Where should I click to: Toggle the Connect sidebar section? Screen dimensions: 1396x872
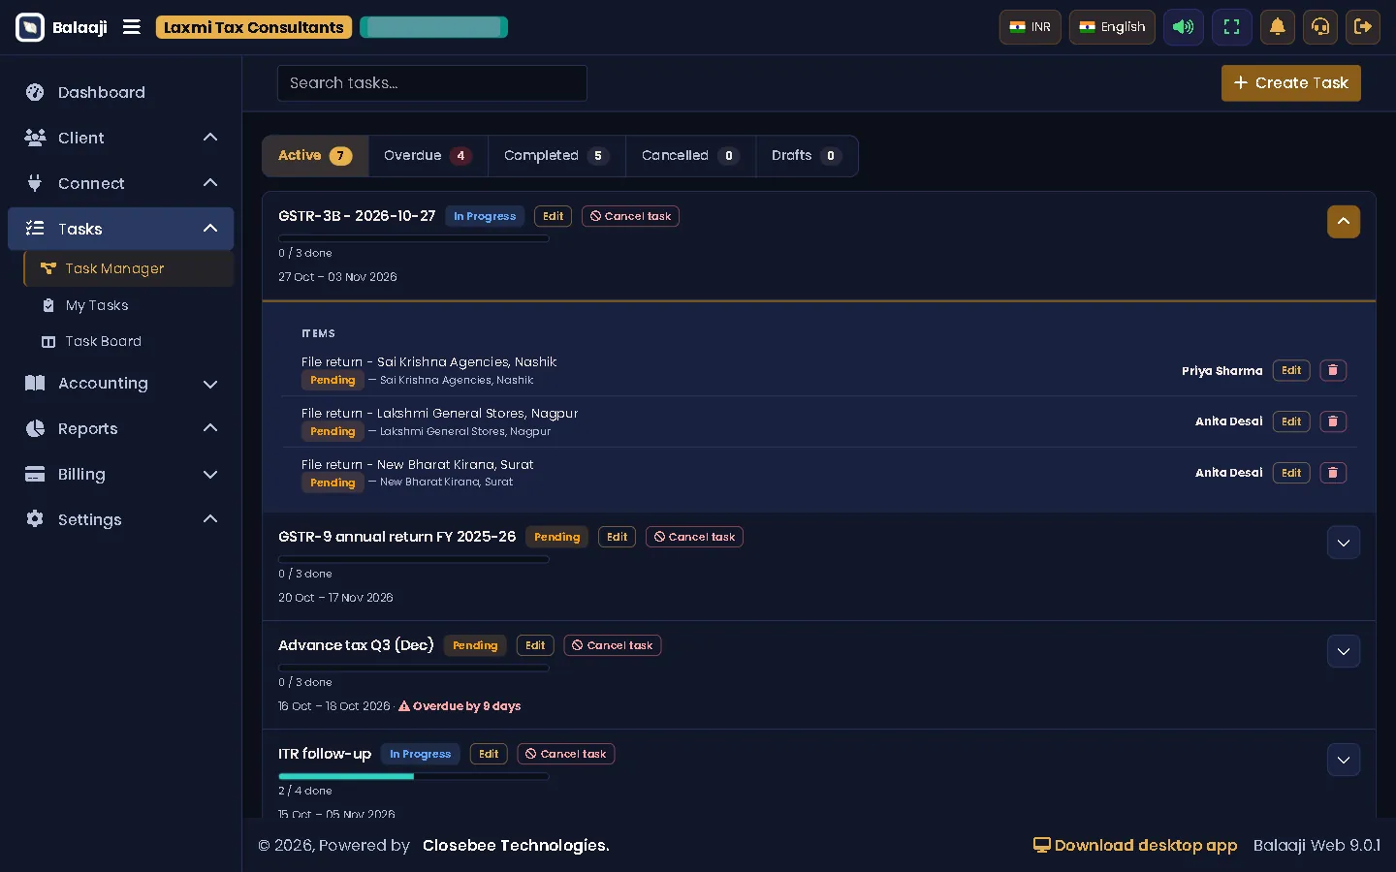click(121, 183)
